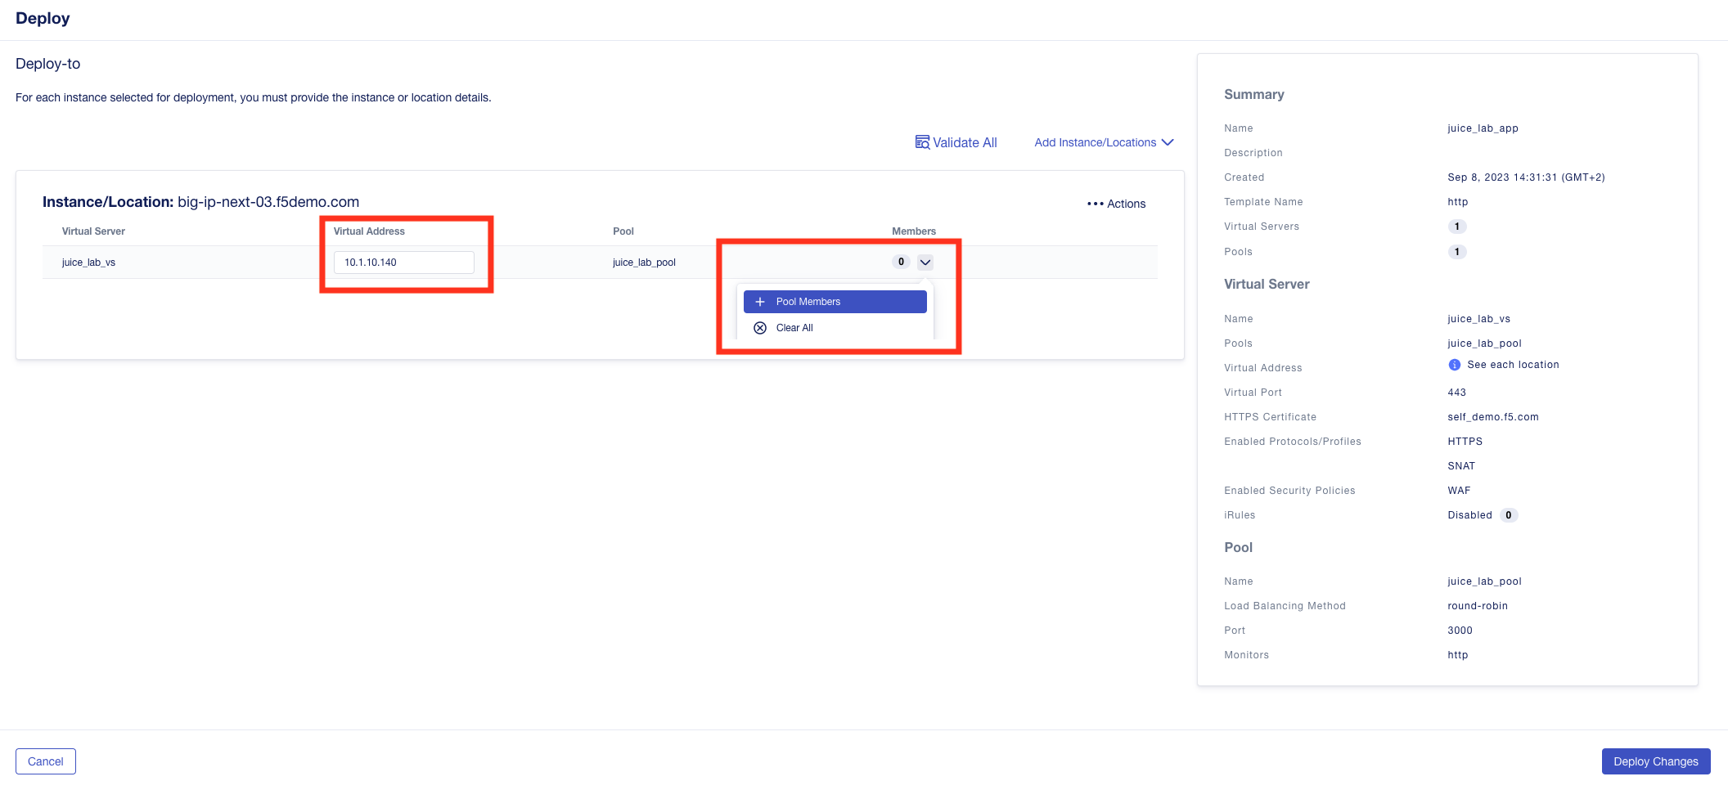
Task: Click the info icon beside See each location
Action: pos(1454,365)
